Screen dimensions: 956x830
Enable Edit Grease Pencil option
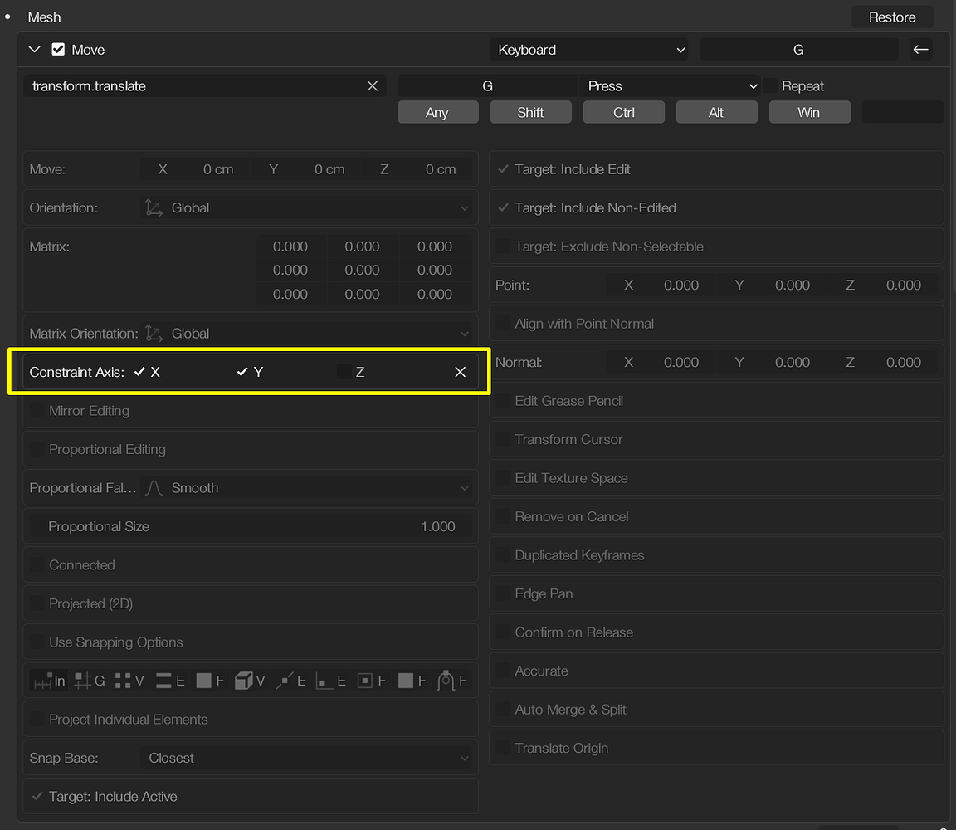503,401
